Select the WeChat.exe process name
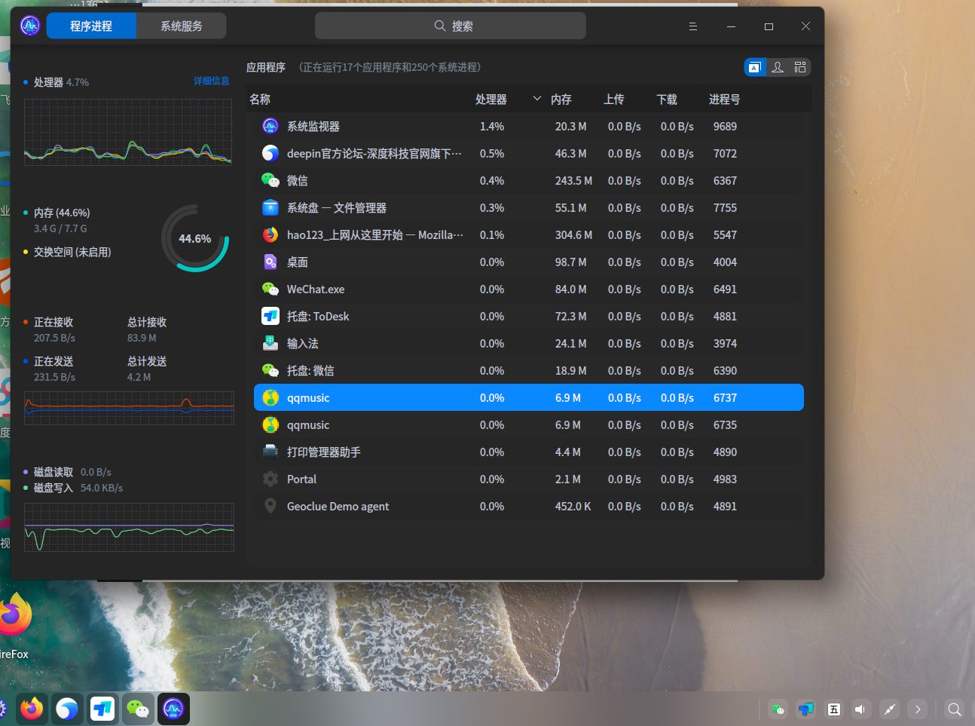 (x=316, y=289)
